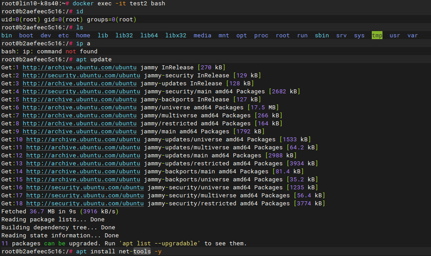
Task: Click the 'var' directory in ls output
Action: [x=413, y=36]
